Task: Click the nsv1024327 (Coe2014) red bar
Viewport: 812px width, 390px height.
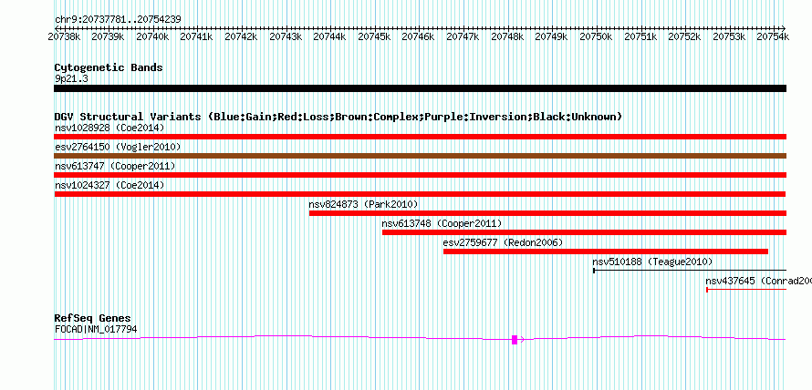Action: pyautogui.click(x=420, y=194)
